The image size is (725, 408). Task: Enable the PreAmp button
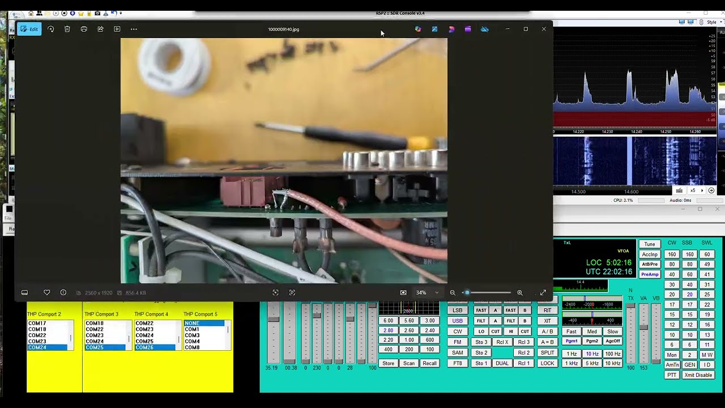(650, 274)
